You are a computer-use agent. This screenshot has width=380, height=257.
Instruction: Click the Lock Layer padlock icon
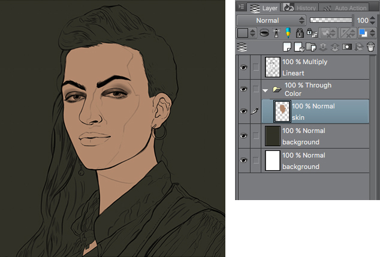pos(299,33)
